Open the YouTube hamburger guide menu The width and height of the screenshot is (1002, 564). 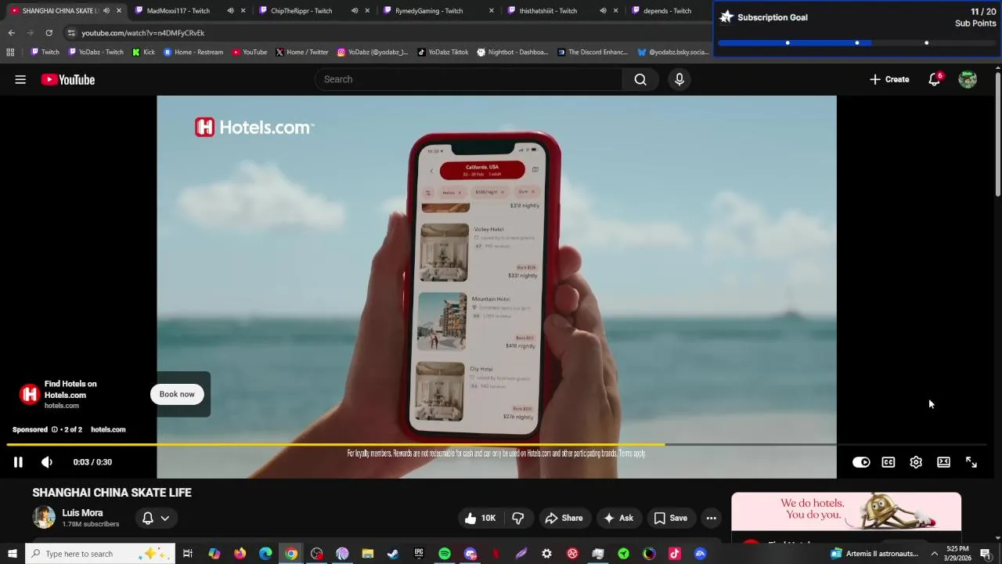[x=20, y=79]
